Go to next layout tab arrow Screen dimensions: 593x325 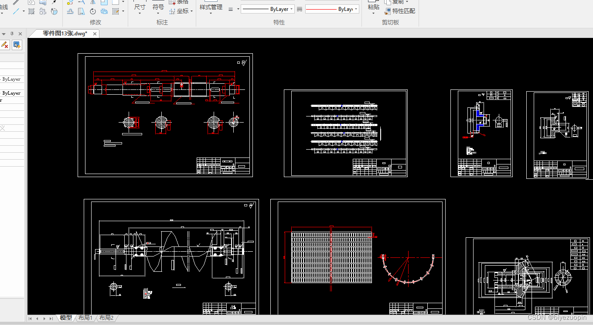(x=44, y=318)
